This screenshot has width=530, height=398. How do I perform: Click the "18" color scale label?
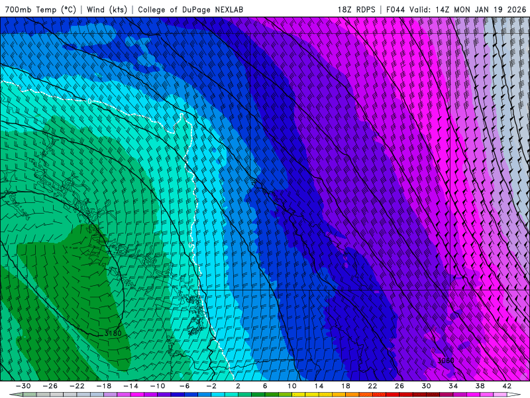(x=345, y=386)
